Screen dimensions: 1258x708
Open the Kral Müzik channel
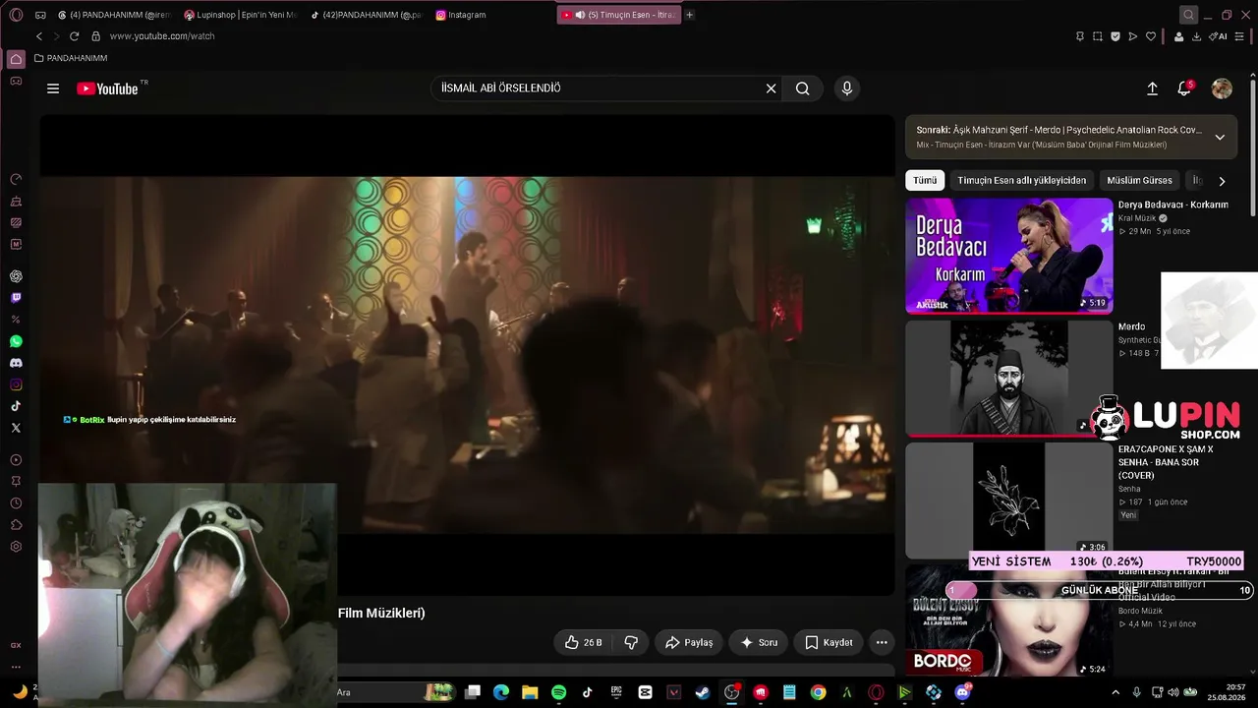[1137, 218]
